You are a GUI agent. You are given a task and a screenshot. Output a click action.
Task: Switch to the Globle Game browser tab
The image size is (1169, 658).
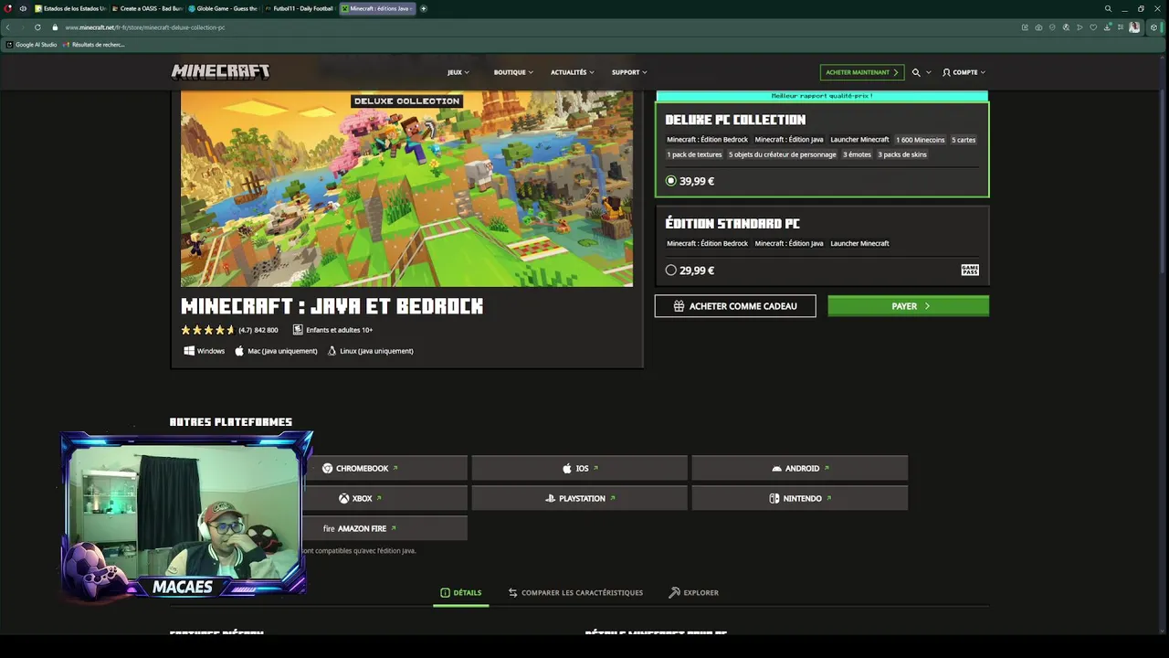point(223,8)
